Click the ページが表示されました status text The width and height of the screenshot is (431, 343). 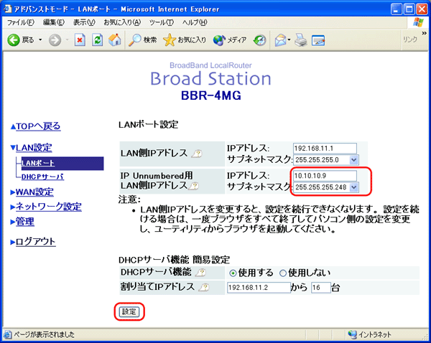point(44,334)
